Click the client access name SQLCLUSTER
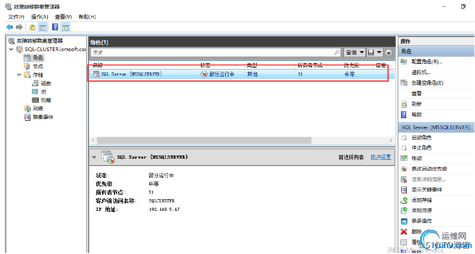This screenshot has width=475, height=254. click(161, 201)
